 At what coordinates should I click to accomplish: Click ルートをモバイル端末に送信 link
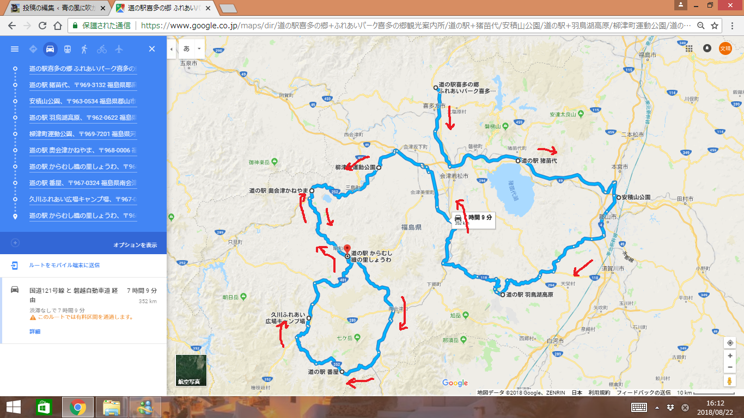64,265
